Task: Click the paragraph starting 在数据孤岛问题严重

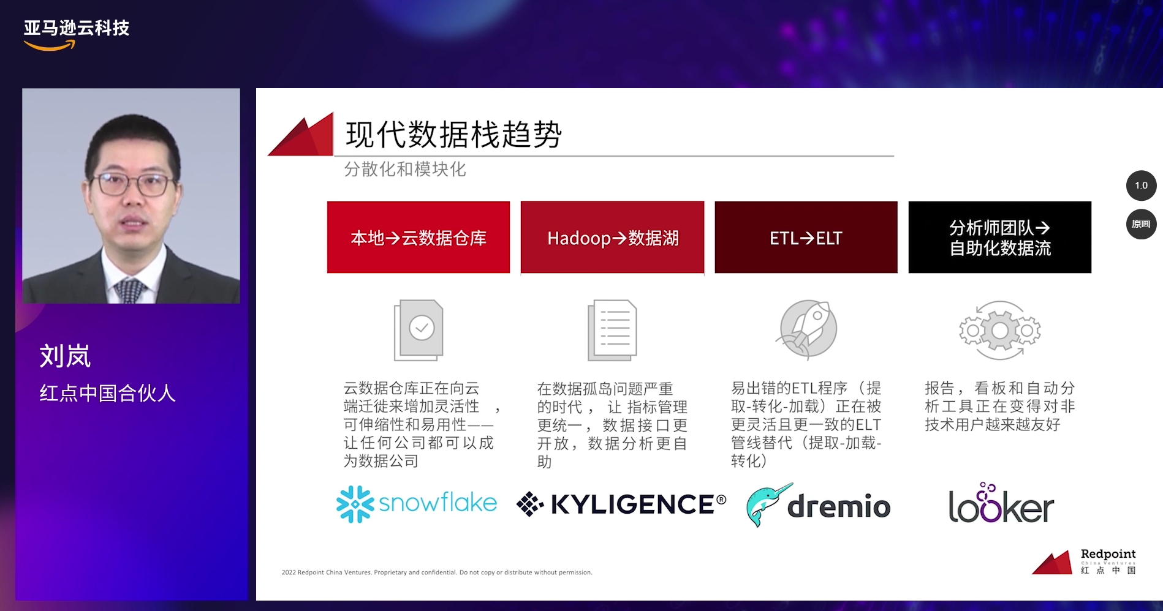Action: [612, 425]
